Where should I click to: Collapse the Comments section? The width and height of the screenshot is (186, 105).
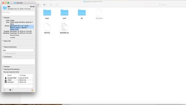tap(3, 57)
